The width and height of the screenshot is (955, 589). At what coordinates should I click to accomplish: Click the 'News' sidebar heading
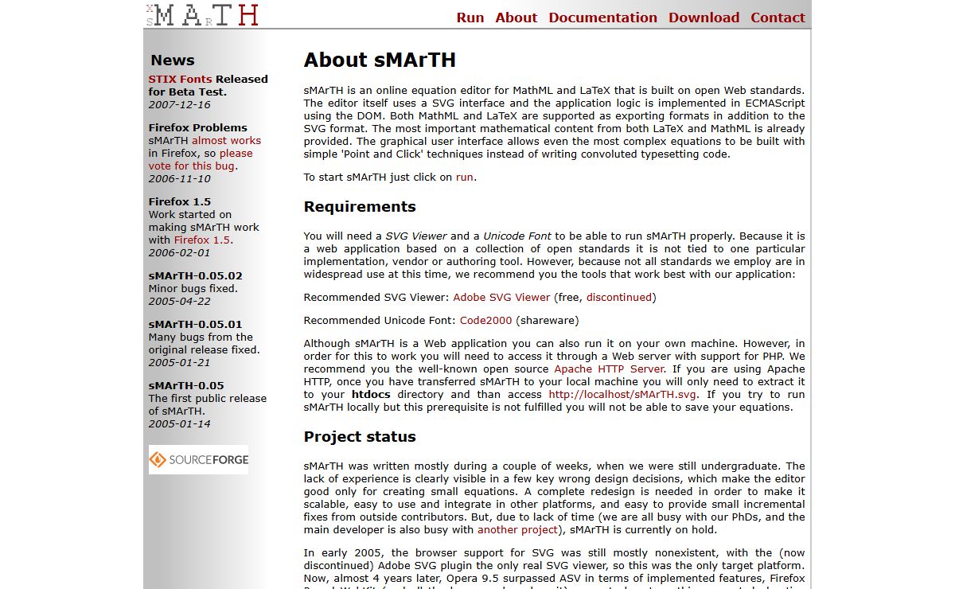173,60
